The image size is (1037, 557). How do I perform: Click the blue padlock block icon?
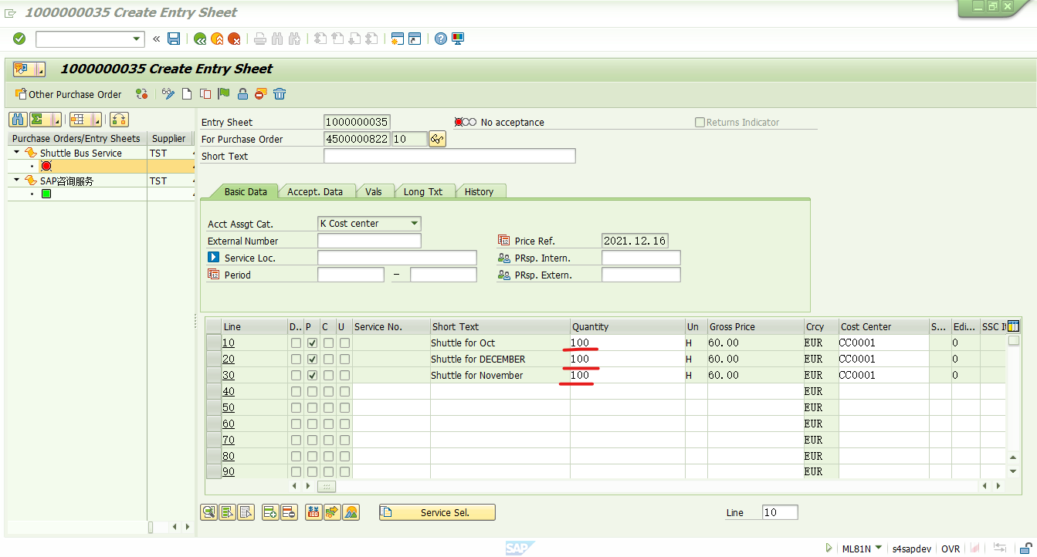click(x=242, y=94)
